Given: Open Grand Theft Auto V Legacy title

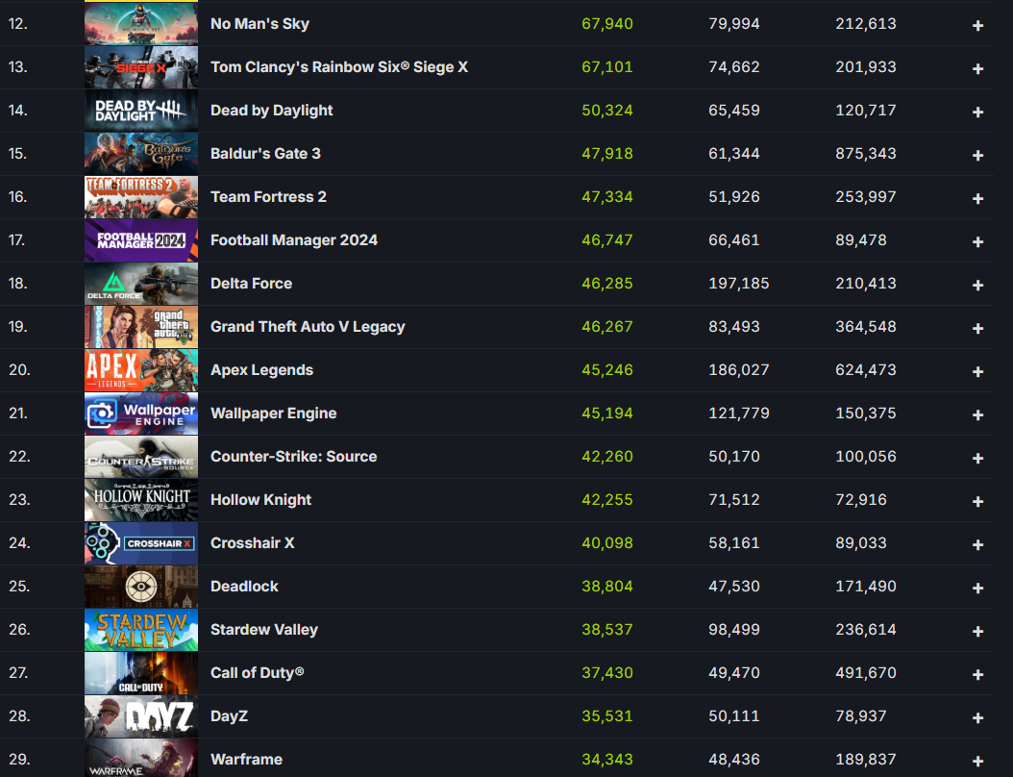Looking at the screenshot, I should tap(308, 327).
